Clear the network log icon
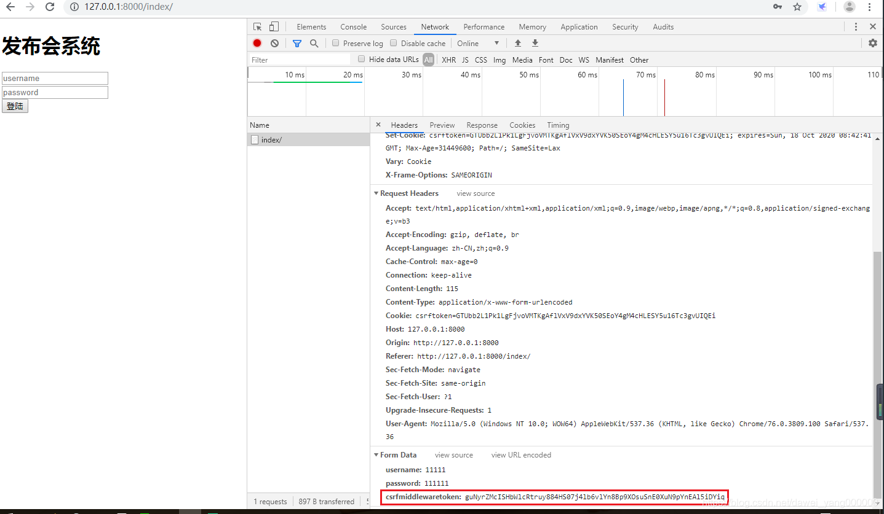 274,43
